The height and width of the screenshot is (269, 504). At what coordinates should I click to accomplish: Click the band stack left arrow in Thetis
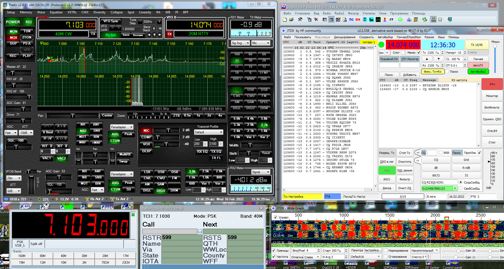[x=149, y=35]
